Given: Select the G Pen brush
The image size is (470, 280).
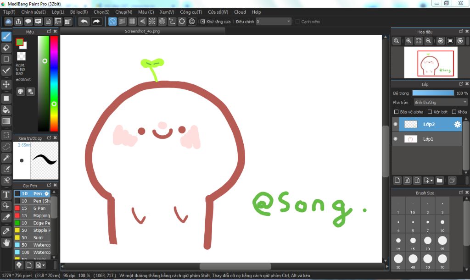Looking at the screenshot, I should [32, 208].
